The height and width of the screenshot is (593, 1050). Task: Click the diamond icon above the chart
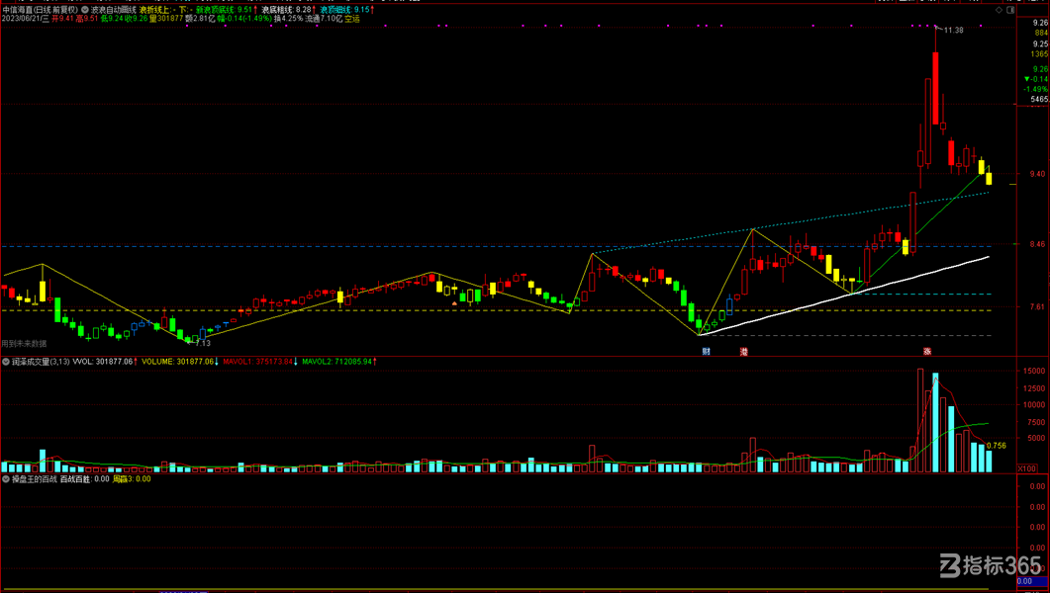click(1000, 11)
